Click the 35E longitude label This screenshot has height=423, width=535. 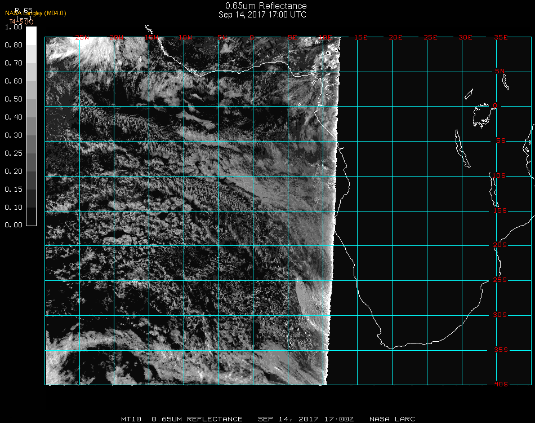(501, 38)
